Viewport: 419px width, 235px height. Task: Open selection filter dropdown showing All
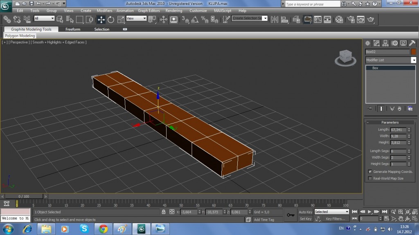coord(44,18)
